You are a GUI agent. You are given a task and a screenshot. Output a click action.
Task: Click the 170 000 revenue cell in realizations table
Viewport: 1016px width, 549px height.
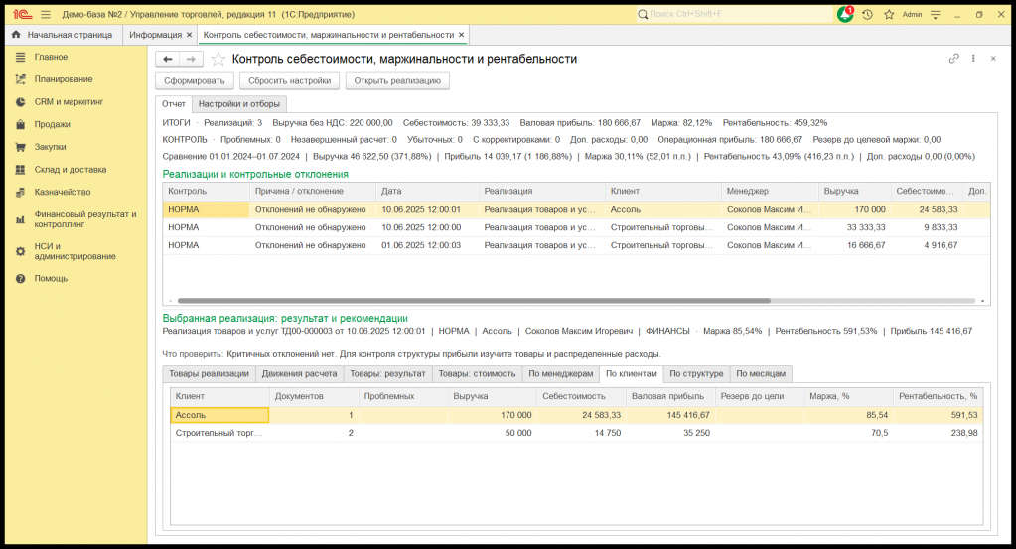tap(854, 209)
